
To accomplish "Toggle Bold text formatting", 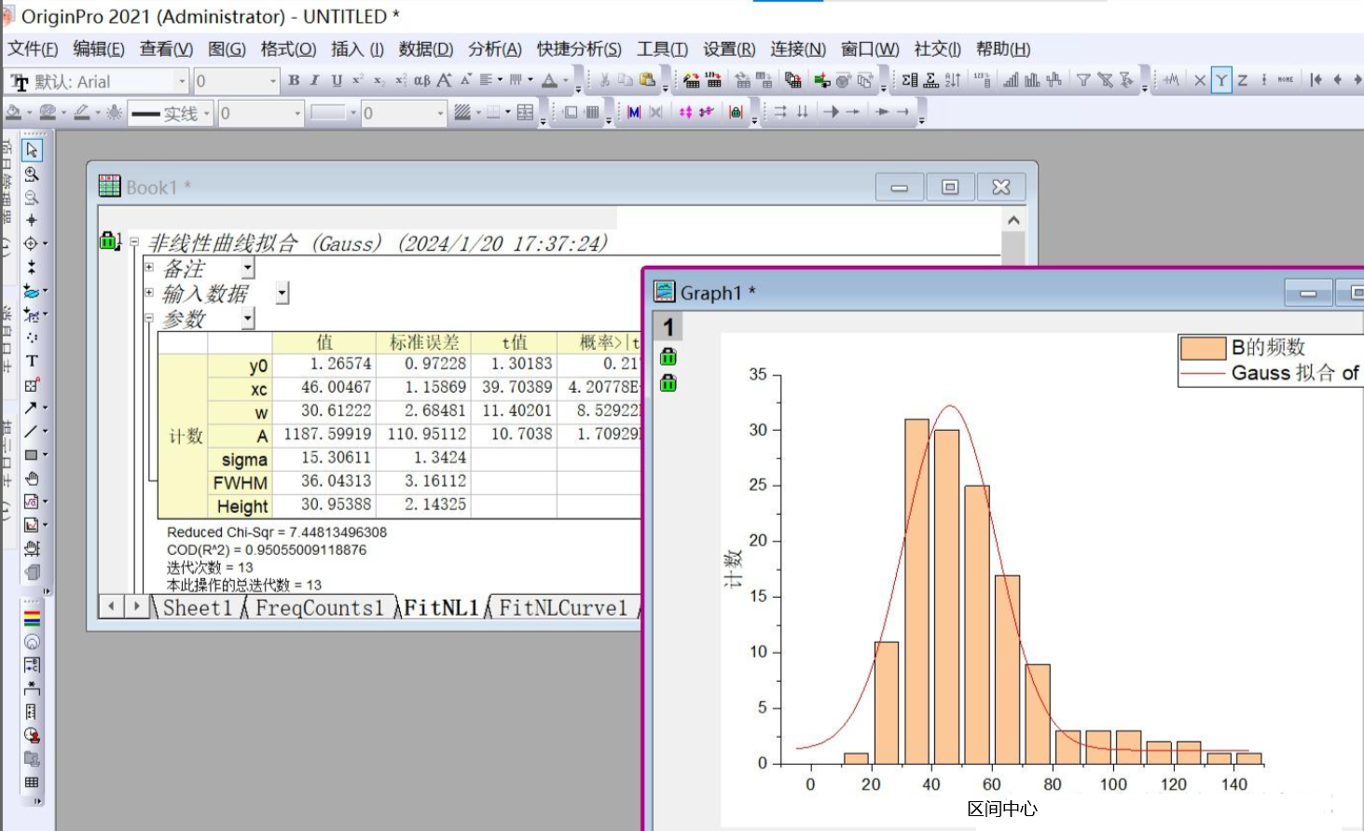I will point(294,81).
